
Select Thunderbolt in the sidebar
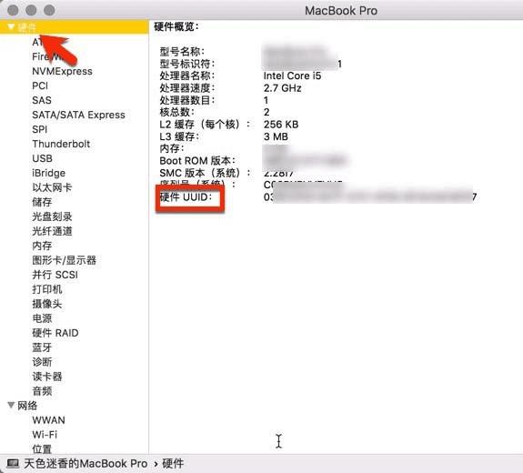point(61,144)
